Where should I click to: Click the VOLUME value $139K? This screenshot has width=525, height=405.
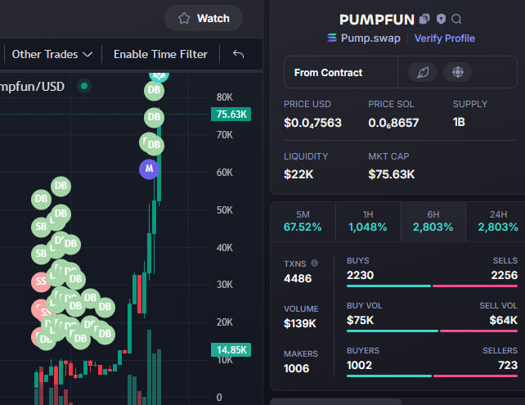click(x=299, y=323)
